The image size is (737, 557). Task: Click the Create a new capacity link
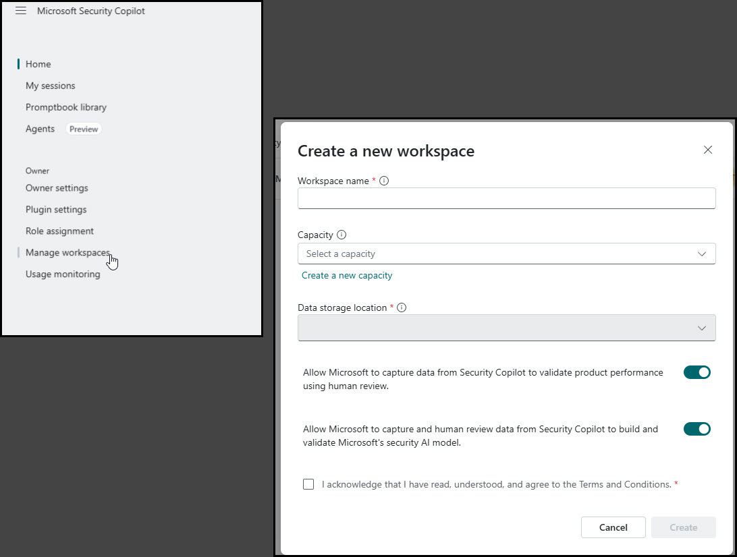347,276
